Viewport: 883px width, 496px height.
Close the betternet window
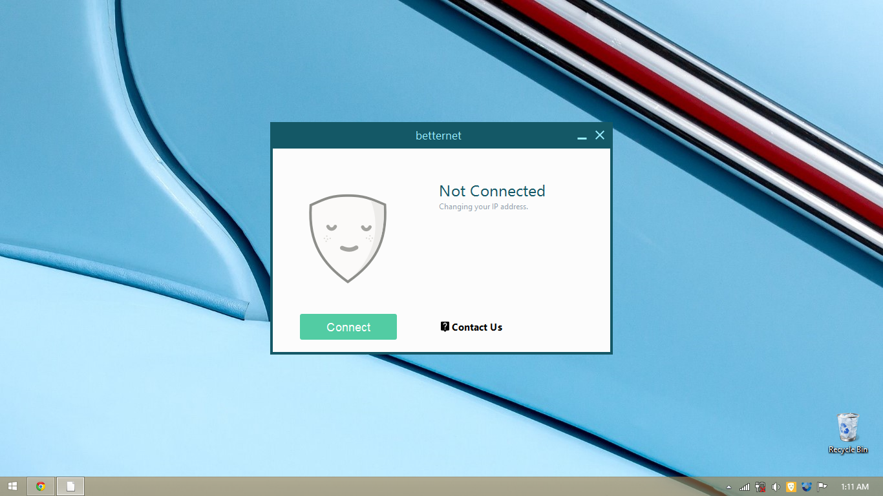(x=600, y=135)
